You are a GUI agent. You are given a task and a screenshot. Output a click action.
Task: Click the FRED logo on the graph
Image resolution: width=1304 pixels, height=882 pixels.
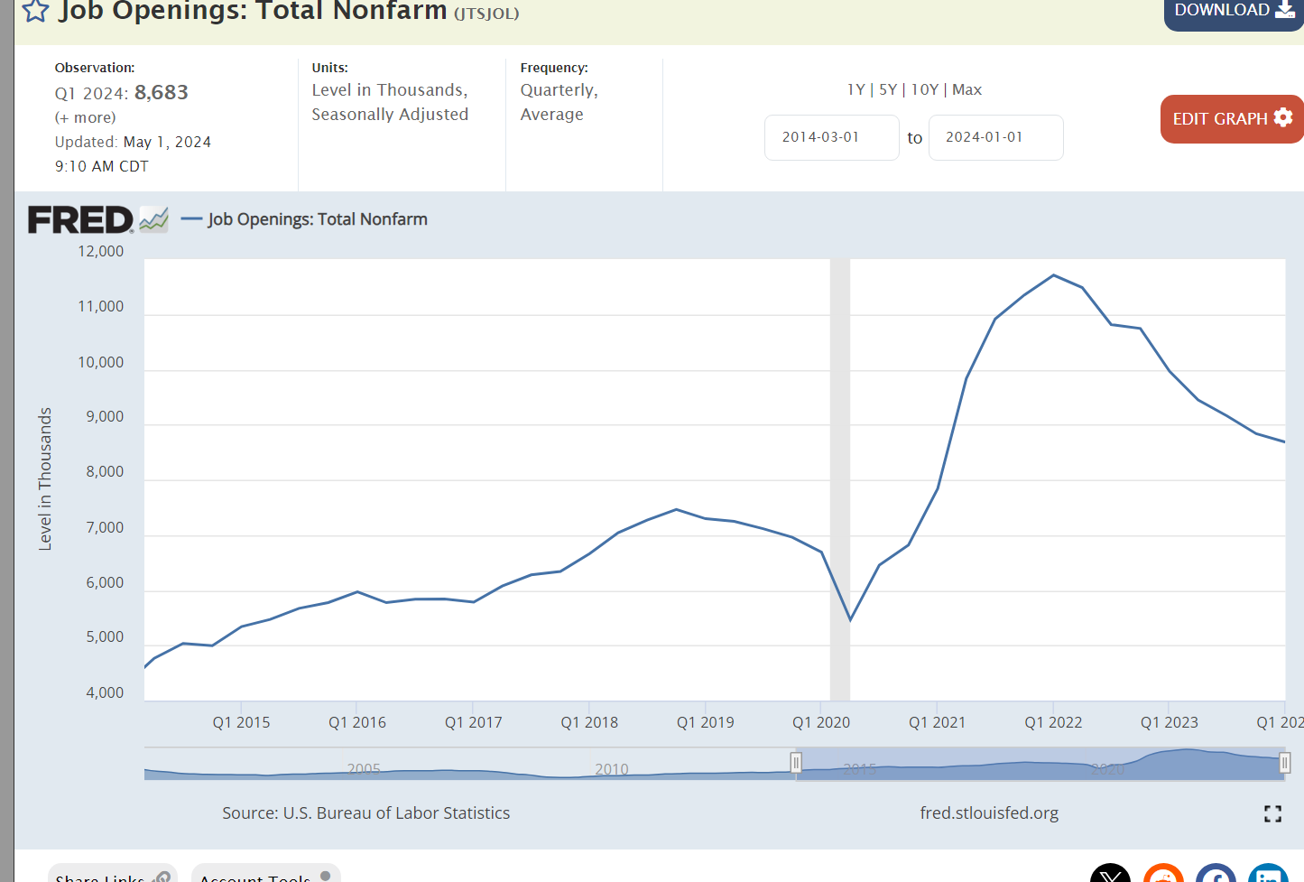[80, 219]
